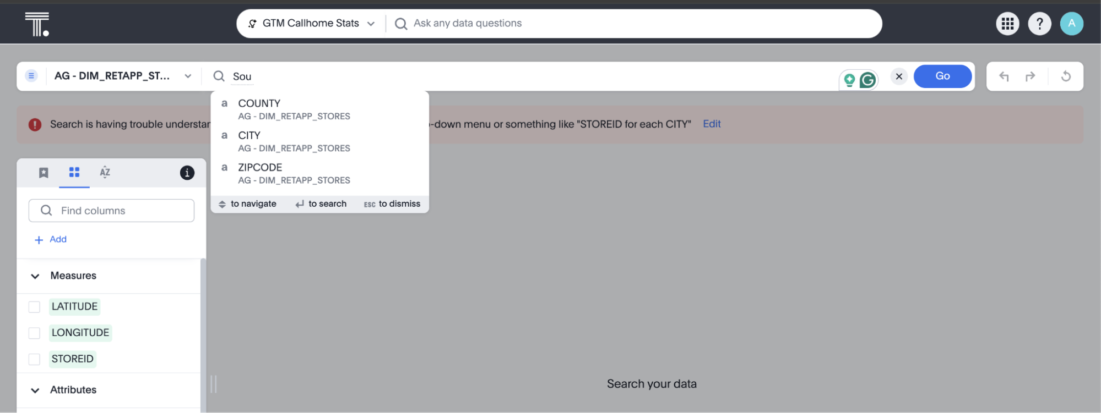
Task: Reset the search with the refresh icon
Action: coord(1065,76)
